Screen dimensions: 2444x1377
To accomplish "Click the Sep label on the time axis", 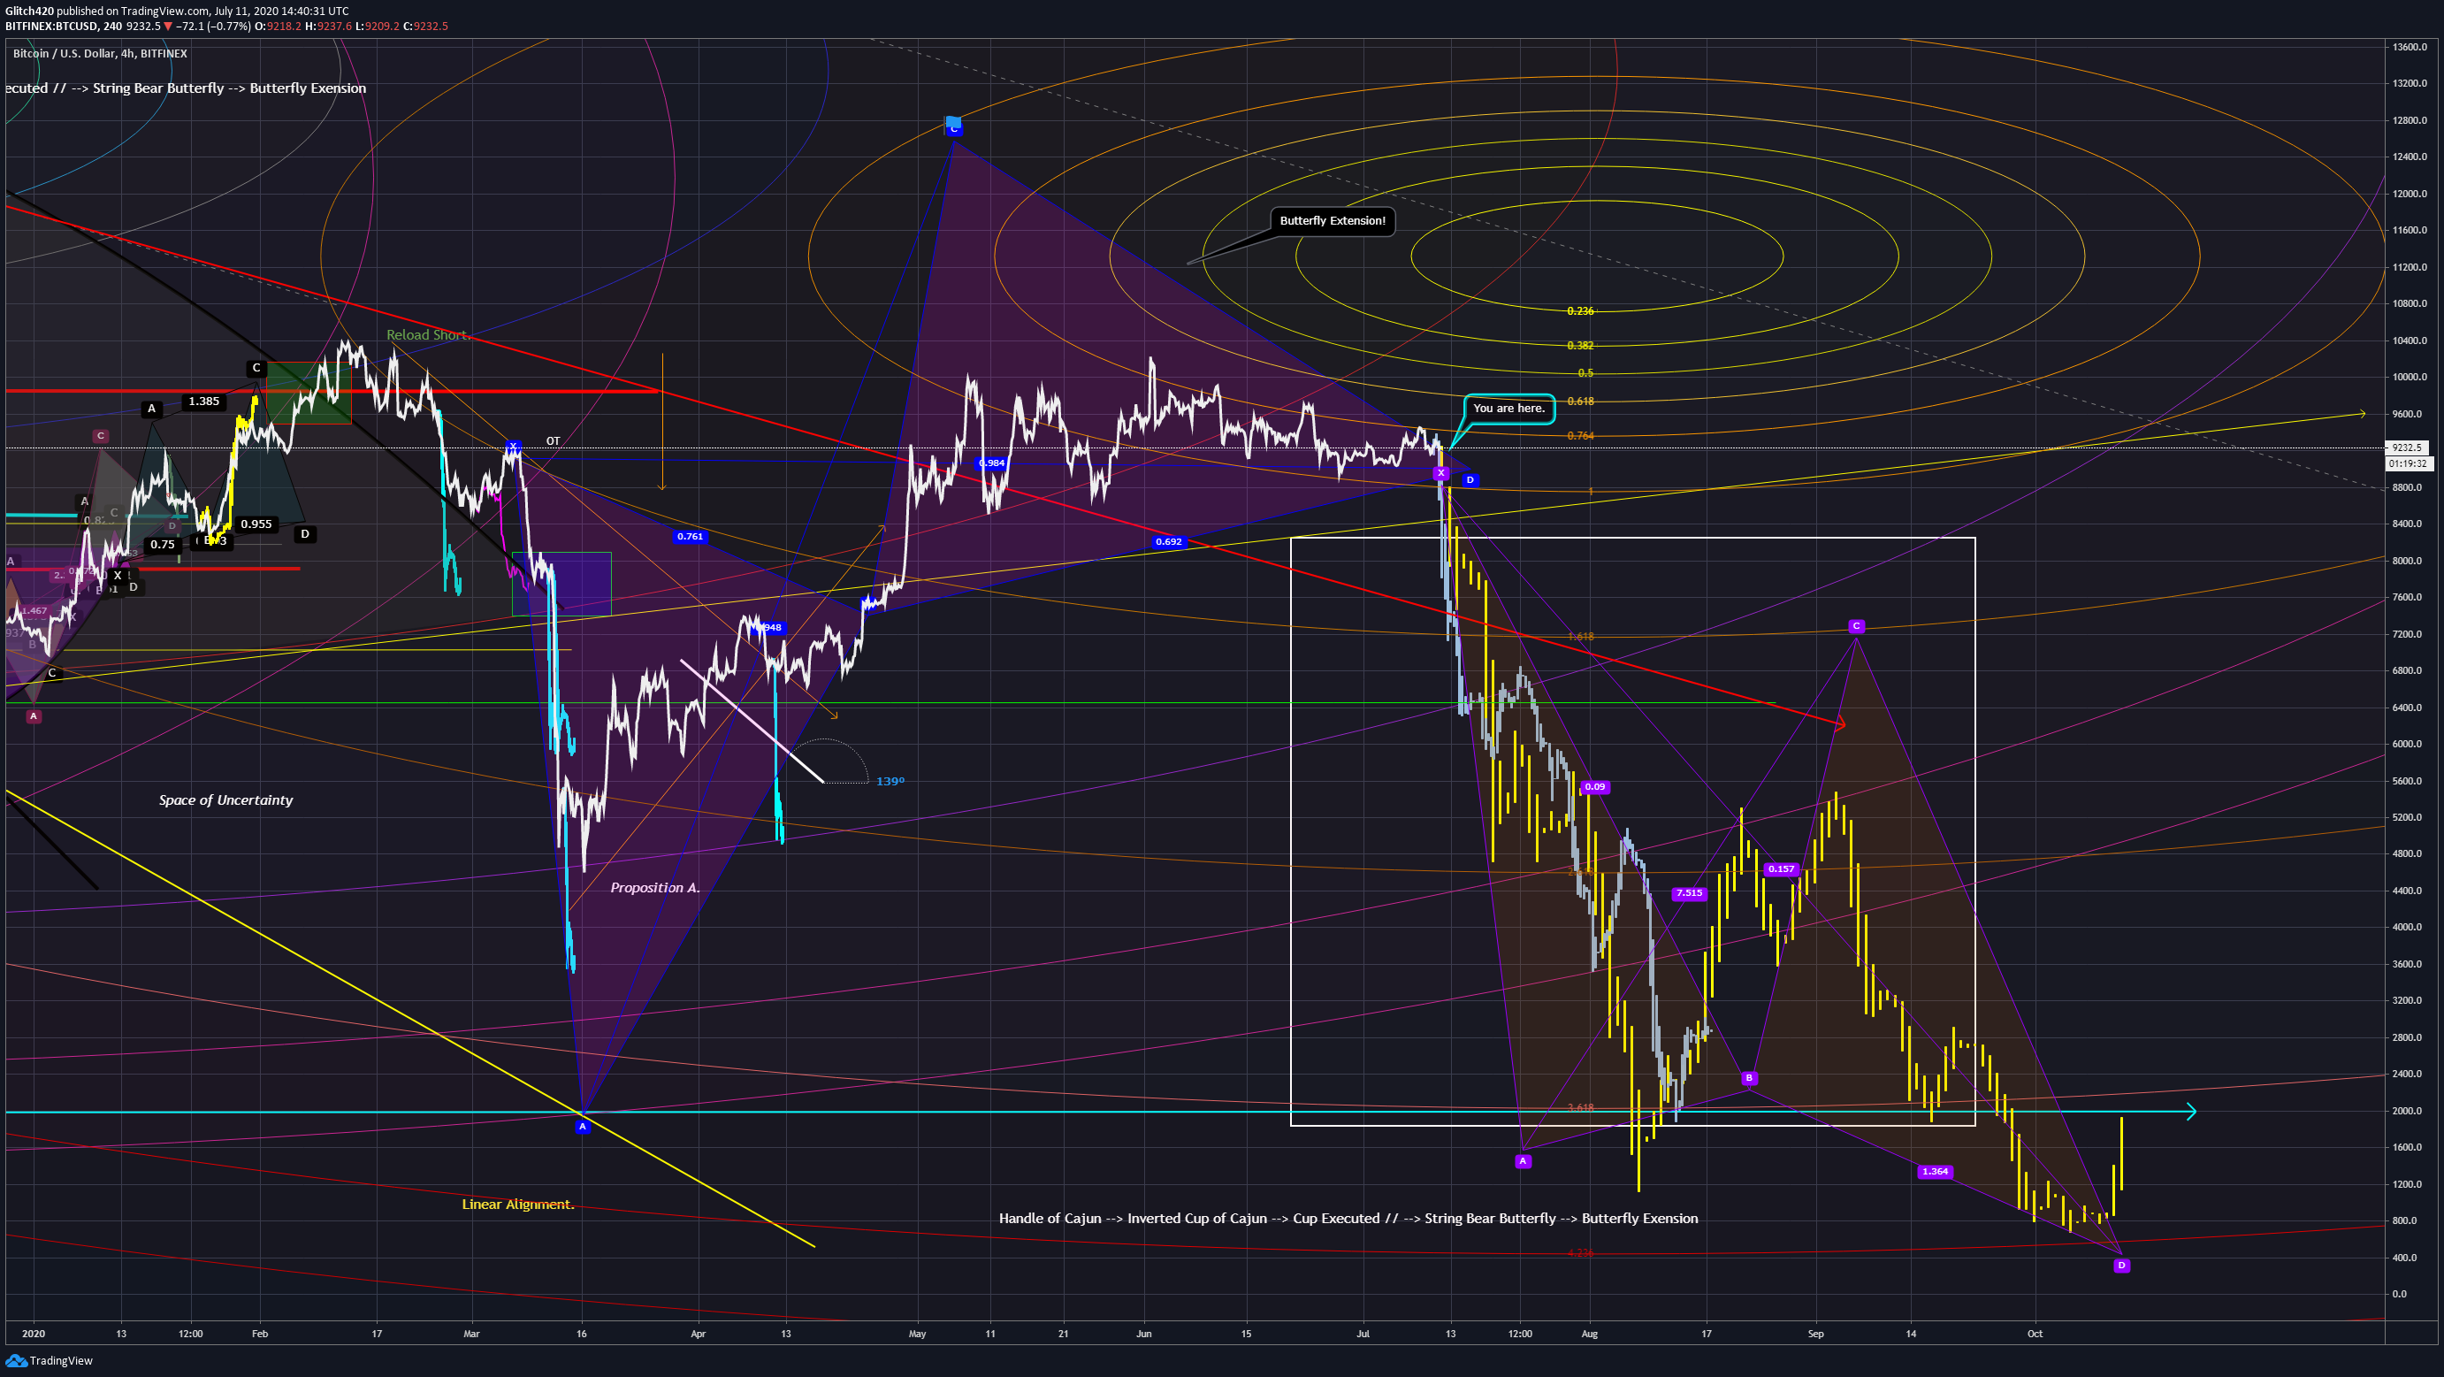I will tap(1816, 1334).
